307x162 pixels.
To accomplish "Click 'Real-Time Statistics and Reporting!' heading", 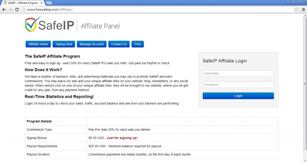I will click(x=59, y=97).
